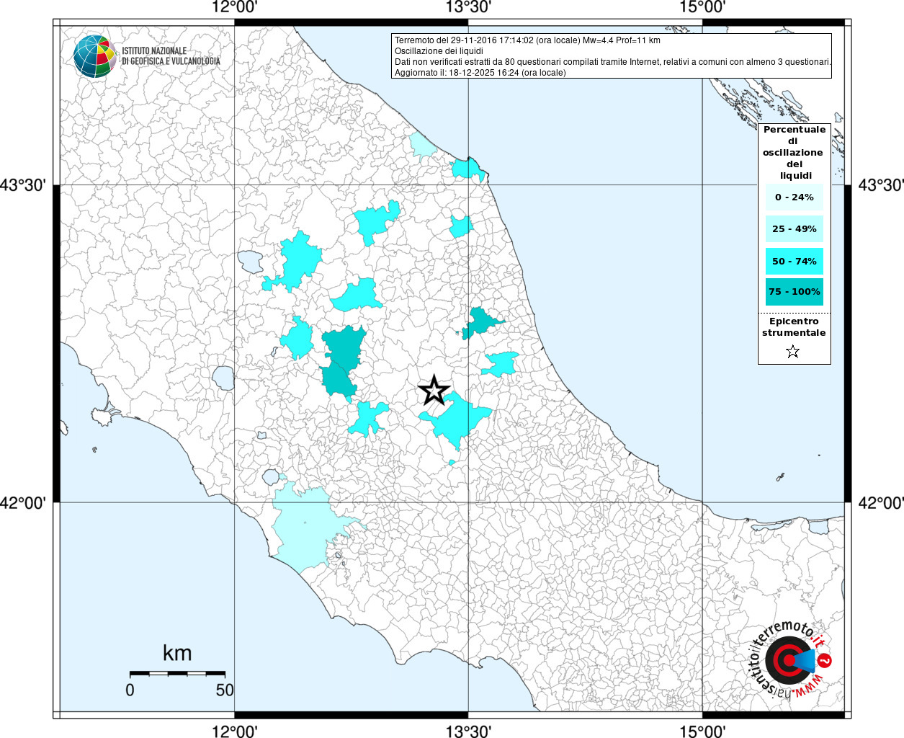Click the INGV globe logo
Screen dimensions: 904x738
[94, 56]
